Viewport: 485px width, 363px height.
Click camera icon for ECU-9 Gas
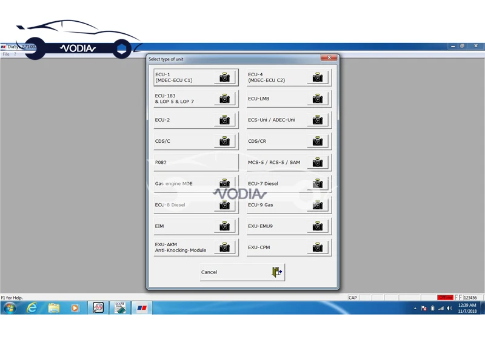pyautogui.click(x=318, y=204)
